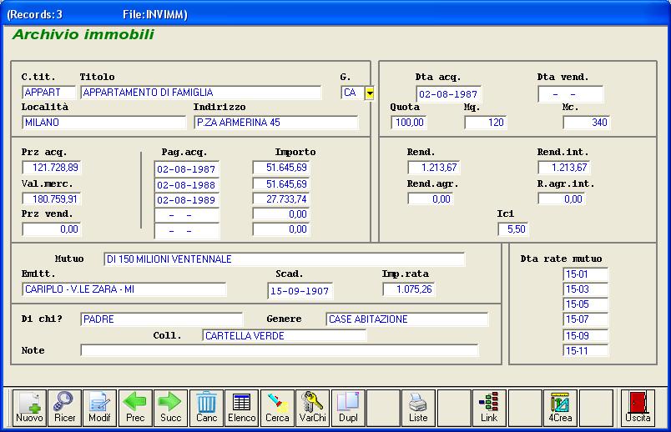The image size is (671, 432).
Task: Click the Dta rate mutuo field 15-11
Action: (585, 351)
